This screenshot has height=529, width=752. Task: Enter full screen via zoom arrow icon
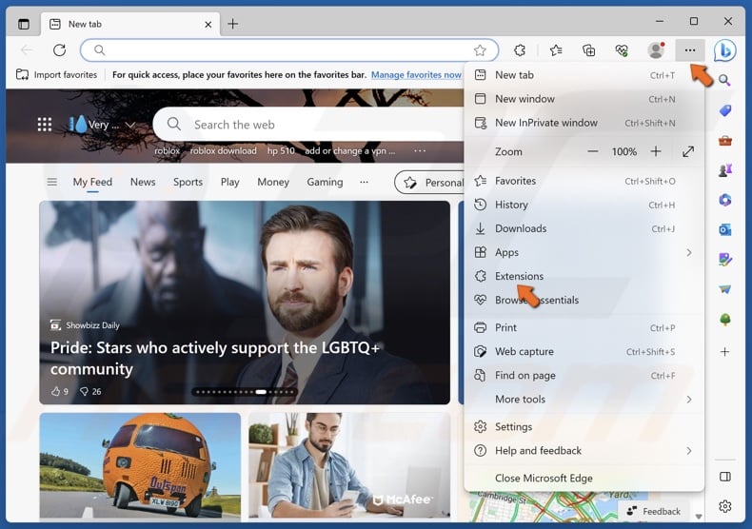(x=688, y=151)
